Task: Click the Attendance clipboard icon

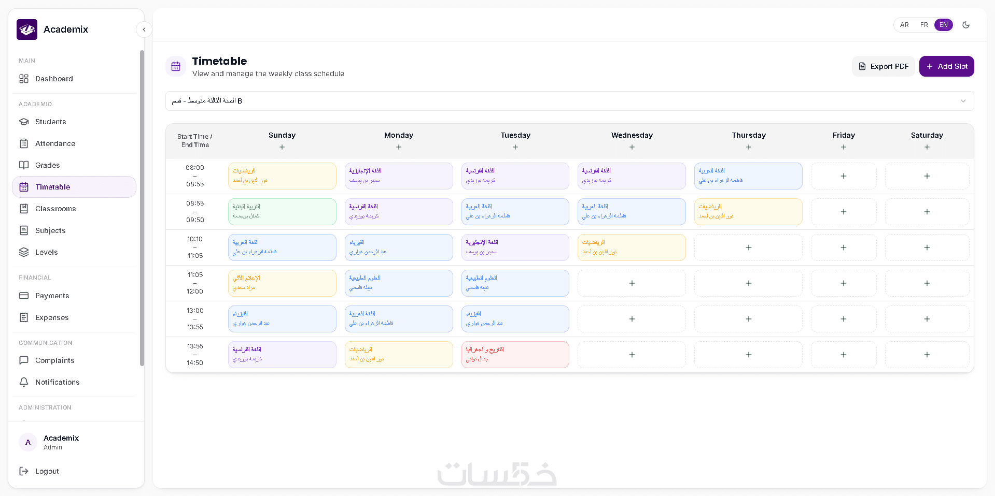Action: 24,143
